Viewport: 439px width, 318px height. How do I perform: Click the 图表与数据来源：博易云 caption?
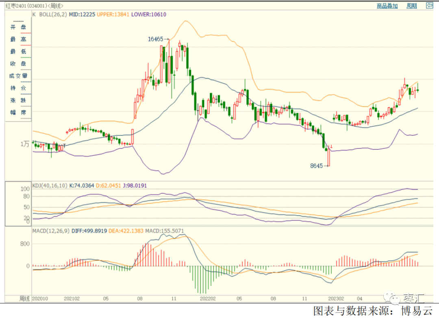coord(373,311)
